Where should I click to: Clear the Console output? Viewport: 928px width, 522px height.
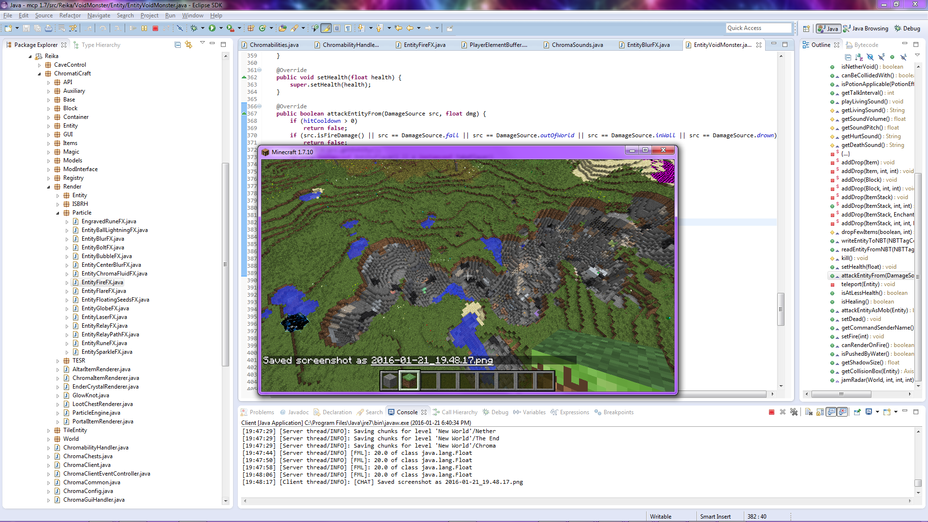coord(809,412)
